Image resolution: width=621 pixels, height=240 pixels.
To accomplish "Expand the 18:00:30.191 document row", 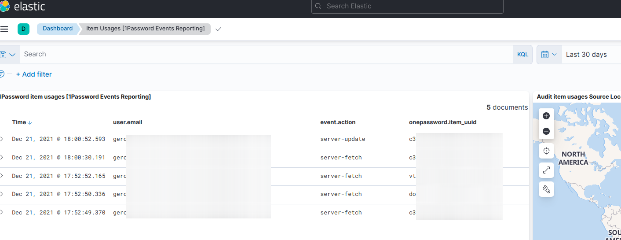I will tap(2, 157).
